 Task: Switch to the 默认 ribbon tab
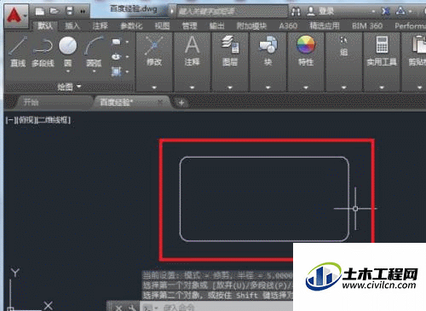[45, 26]
